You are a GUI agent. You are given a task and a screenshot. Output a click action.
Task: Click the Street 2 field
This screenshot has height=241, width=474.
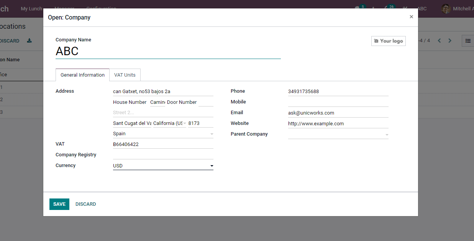163,113
